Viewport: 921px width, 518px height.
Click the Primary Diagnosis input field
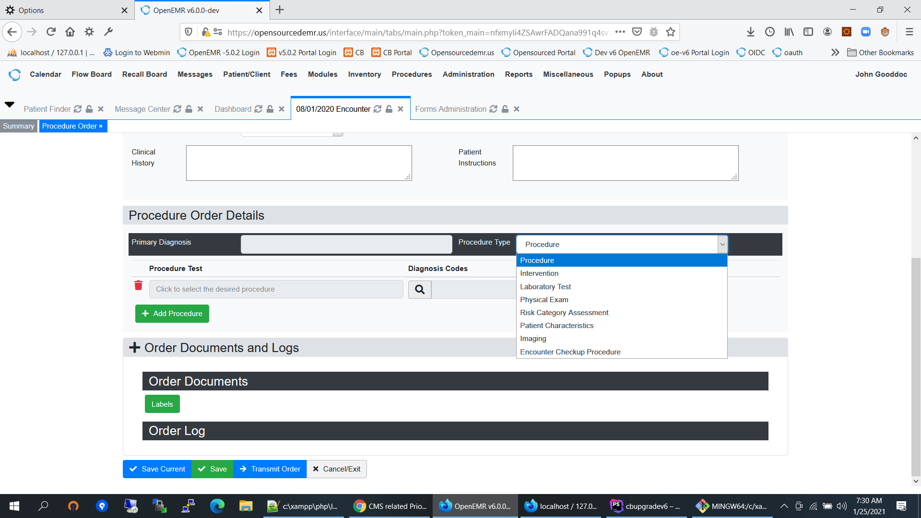coord(346,244)
